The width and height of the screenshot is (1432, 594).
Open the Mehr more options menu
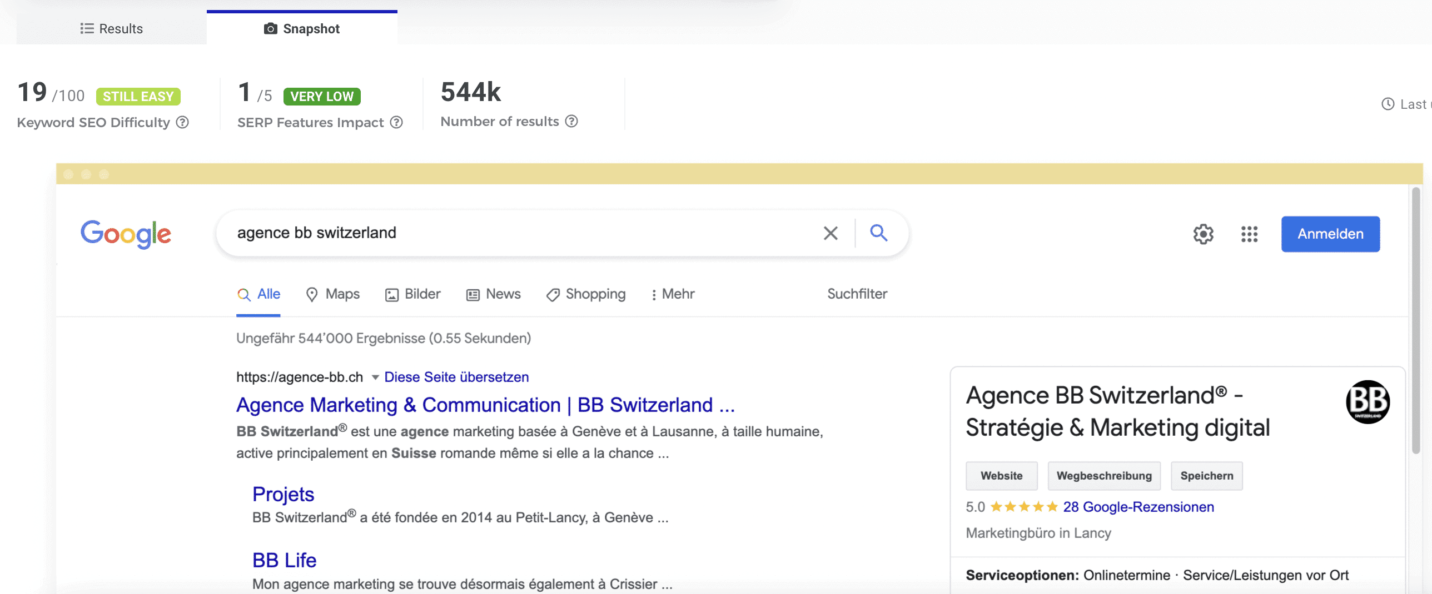pos(673,294)
